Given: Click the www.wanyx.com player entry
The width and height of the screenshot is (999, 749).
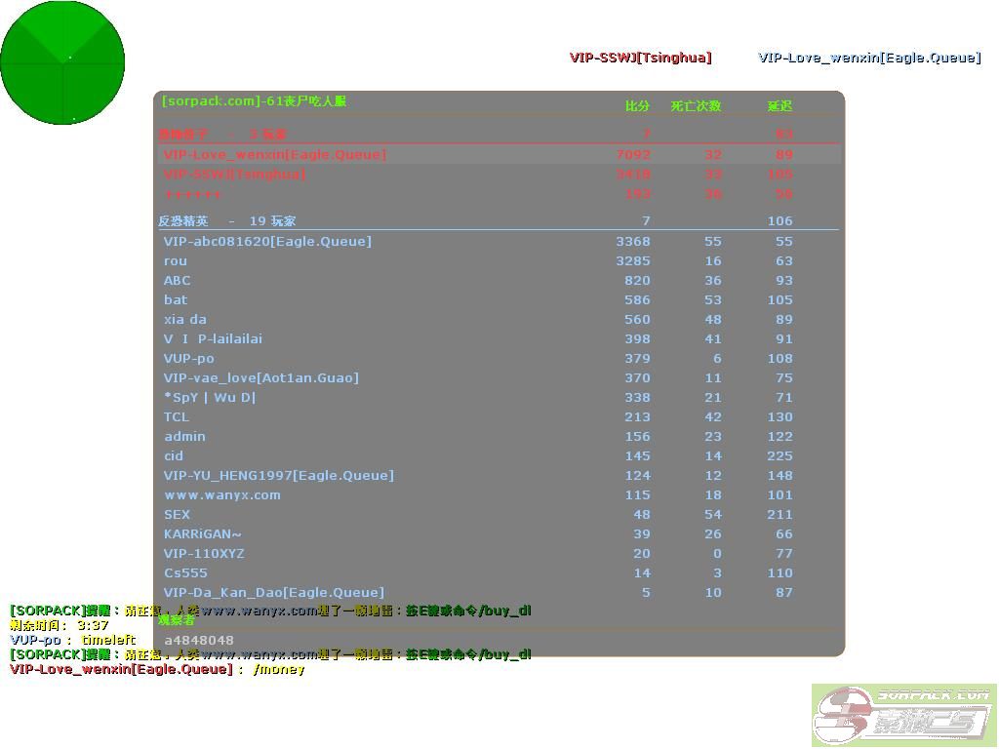Looking at the screenshot, I should pos(222,495).
